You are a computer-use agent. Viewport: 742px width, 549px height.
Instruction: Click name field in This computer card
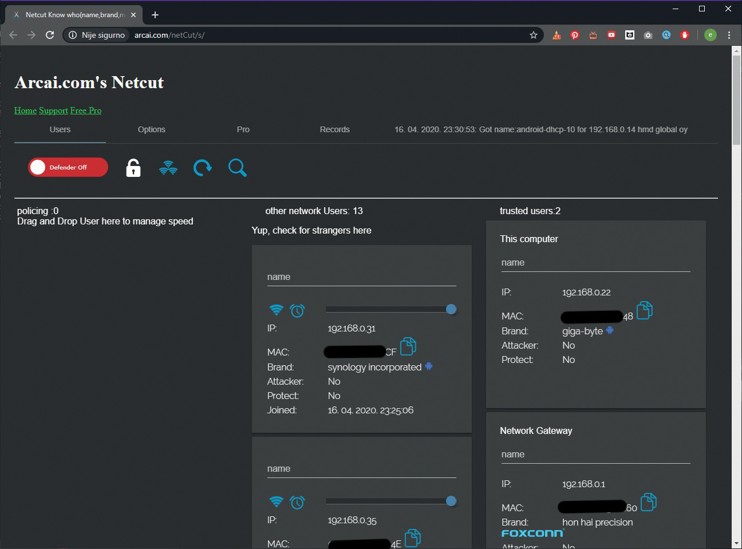pyautogui.click(x=595, y=263)
